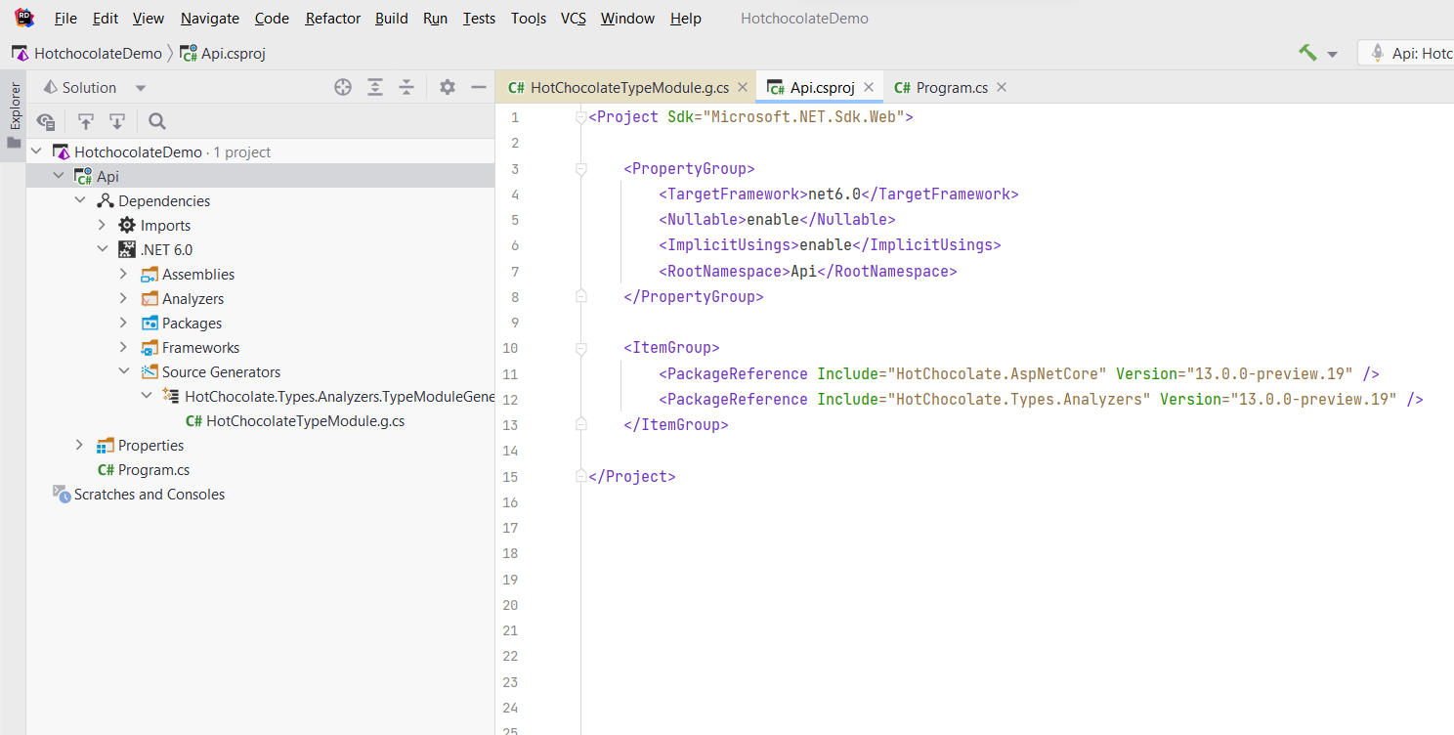Click the search magnifier in Solution panel
Image resolution: width=1454 pixels, height=735 pixels.
click(x=156, y=121)
